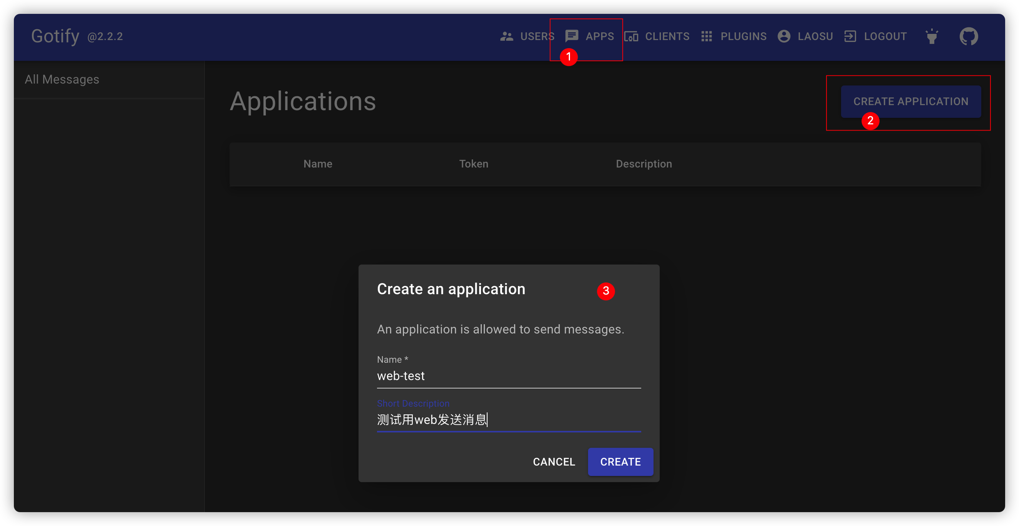Click the LOGOUT text label

coord(885,36)
